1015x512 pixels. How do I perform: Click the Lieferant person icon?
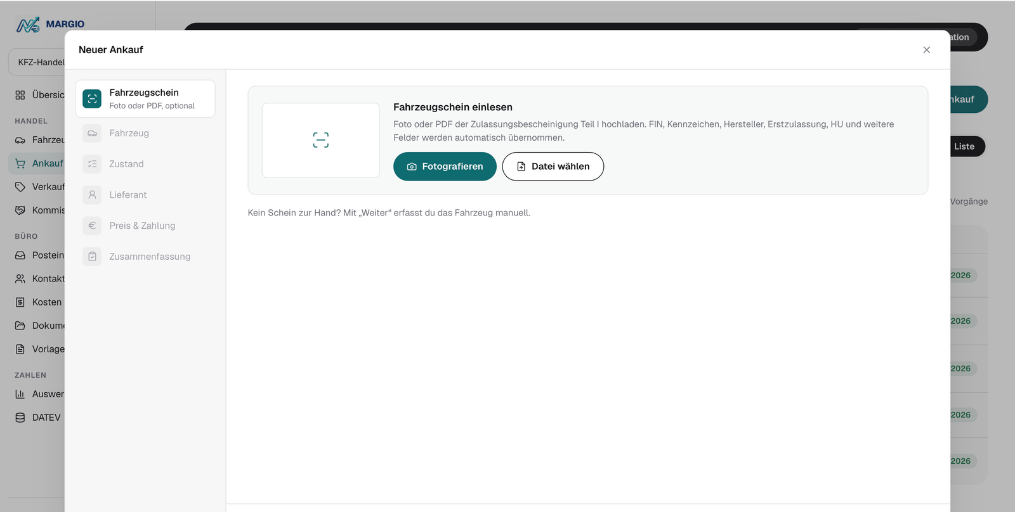point(92,195)
